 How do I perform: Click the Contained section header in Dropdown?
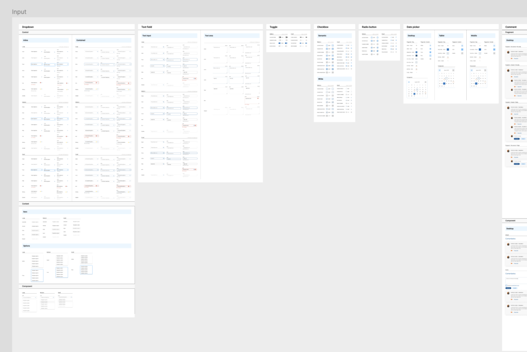[x=81, y=40]
